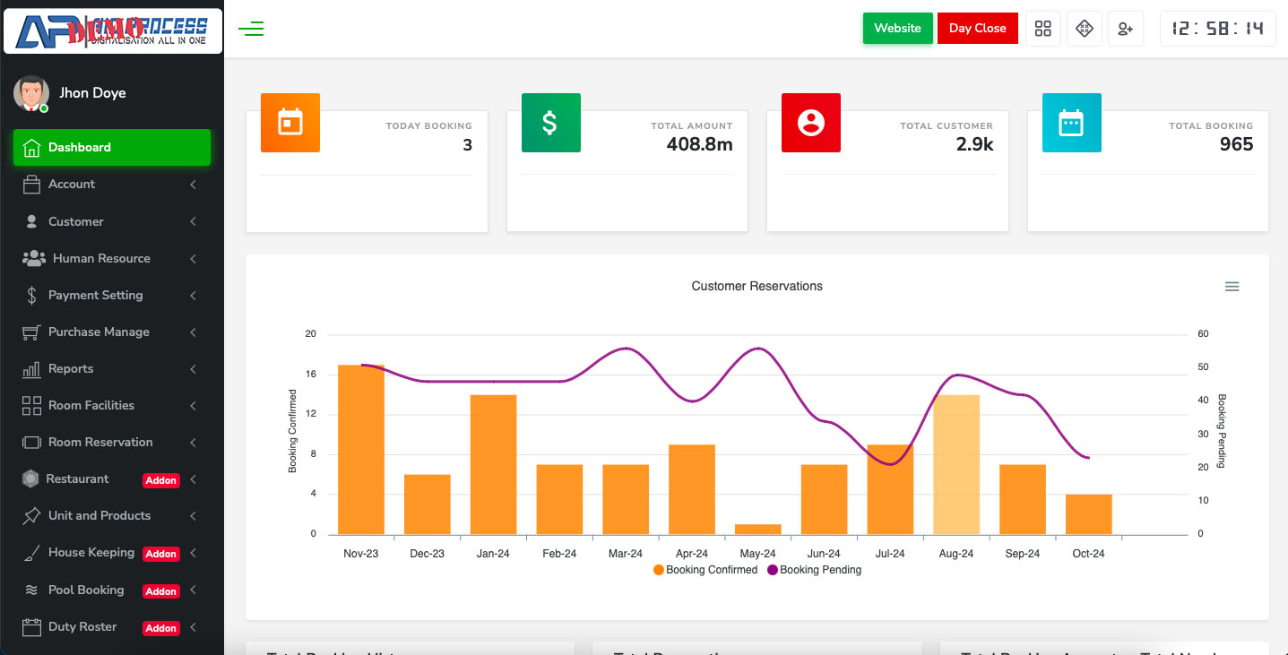Click the Pool Booking waves icon
Image resolution: width=1288 pixels, height=655 pixels.
tap(31, 590)
